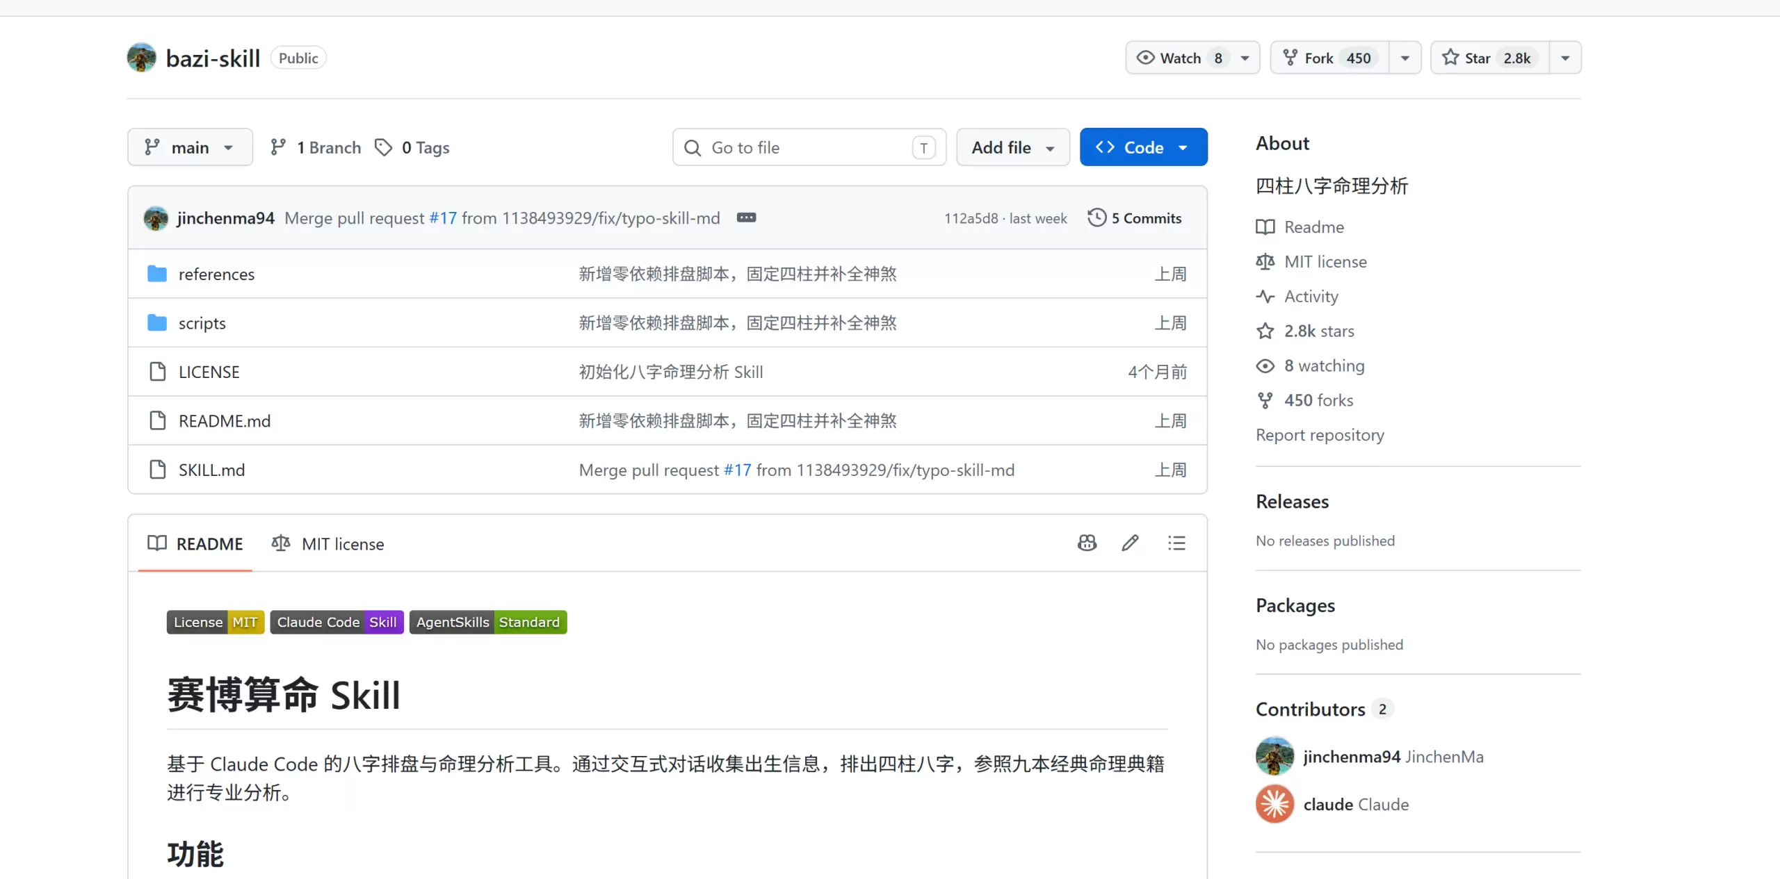Open commit hash 112a5d8
This screenshot has height=879, width=1780.
tap(971, 218)
